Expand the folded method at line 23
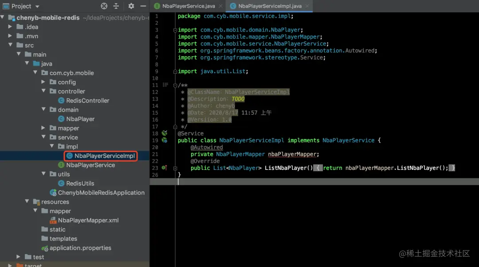The width and height of the screenshot is (479, 267). click(x=175, y=168)
